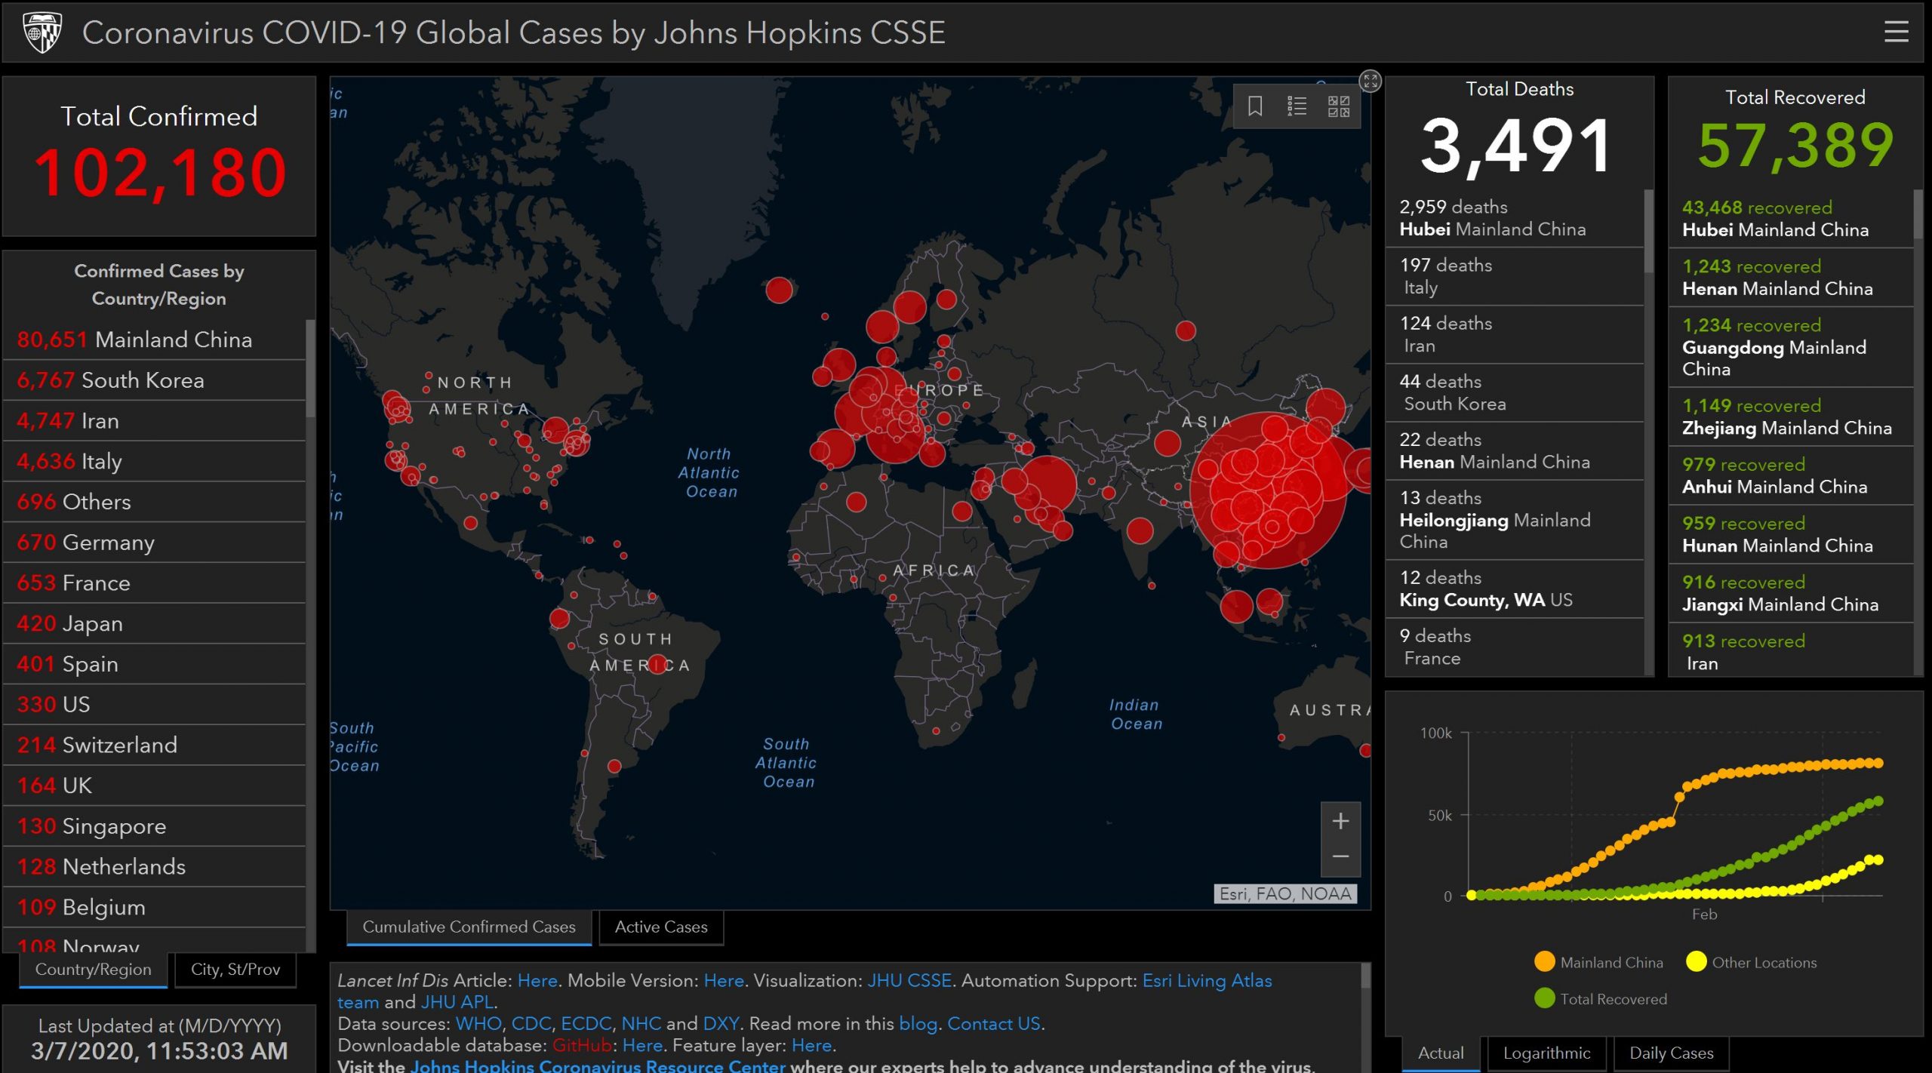This screenshot has height=1073, width=1932.
Task: Click the JHU CSSE visualization link
Action: (909, 980)
